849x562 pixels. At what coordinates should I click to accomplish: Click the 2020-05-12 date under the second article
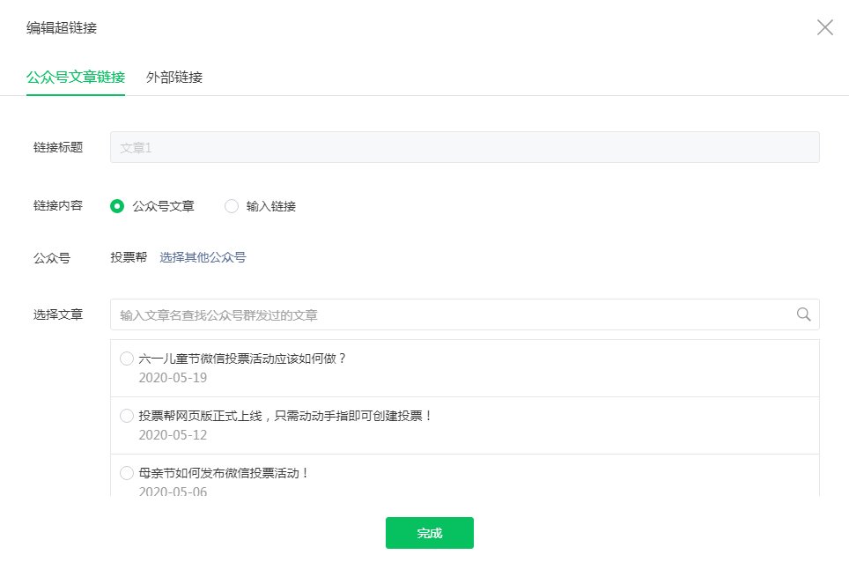[172, 434]
